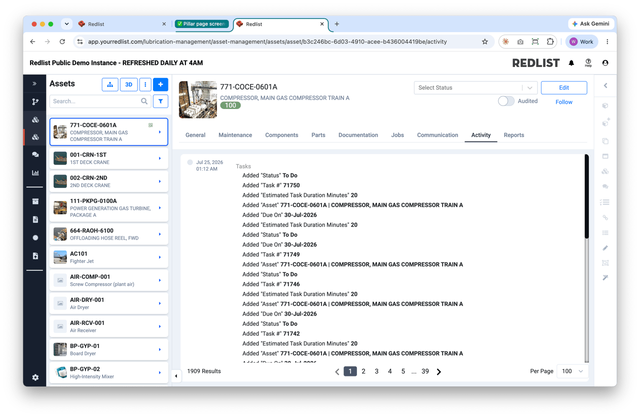Go to page 2 of results
The height and width of the screenshot is (417, 640).
tap(363, 371)
